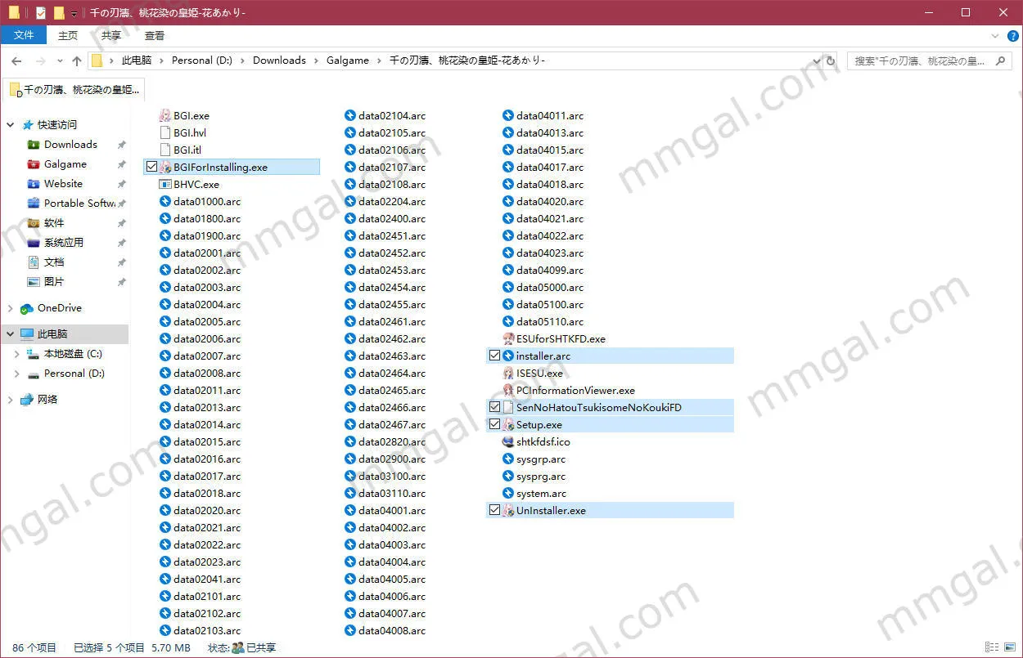Click the PCInformationViewer.exe icon

coord(507,391)
